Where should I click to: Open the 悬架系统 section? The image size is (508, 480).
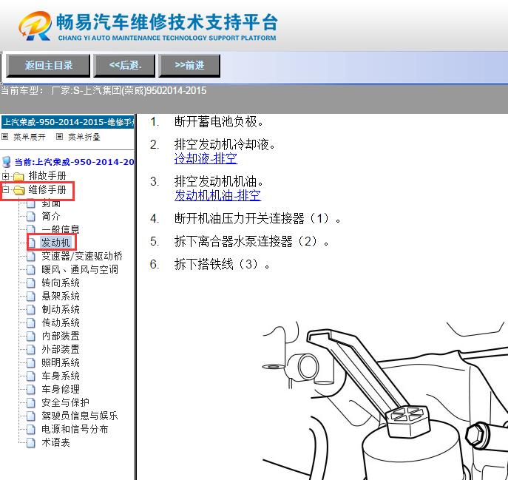(61, 296)
